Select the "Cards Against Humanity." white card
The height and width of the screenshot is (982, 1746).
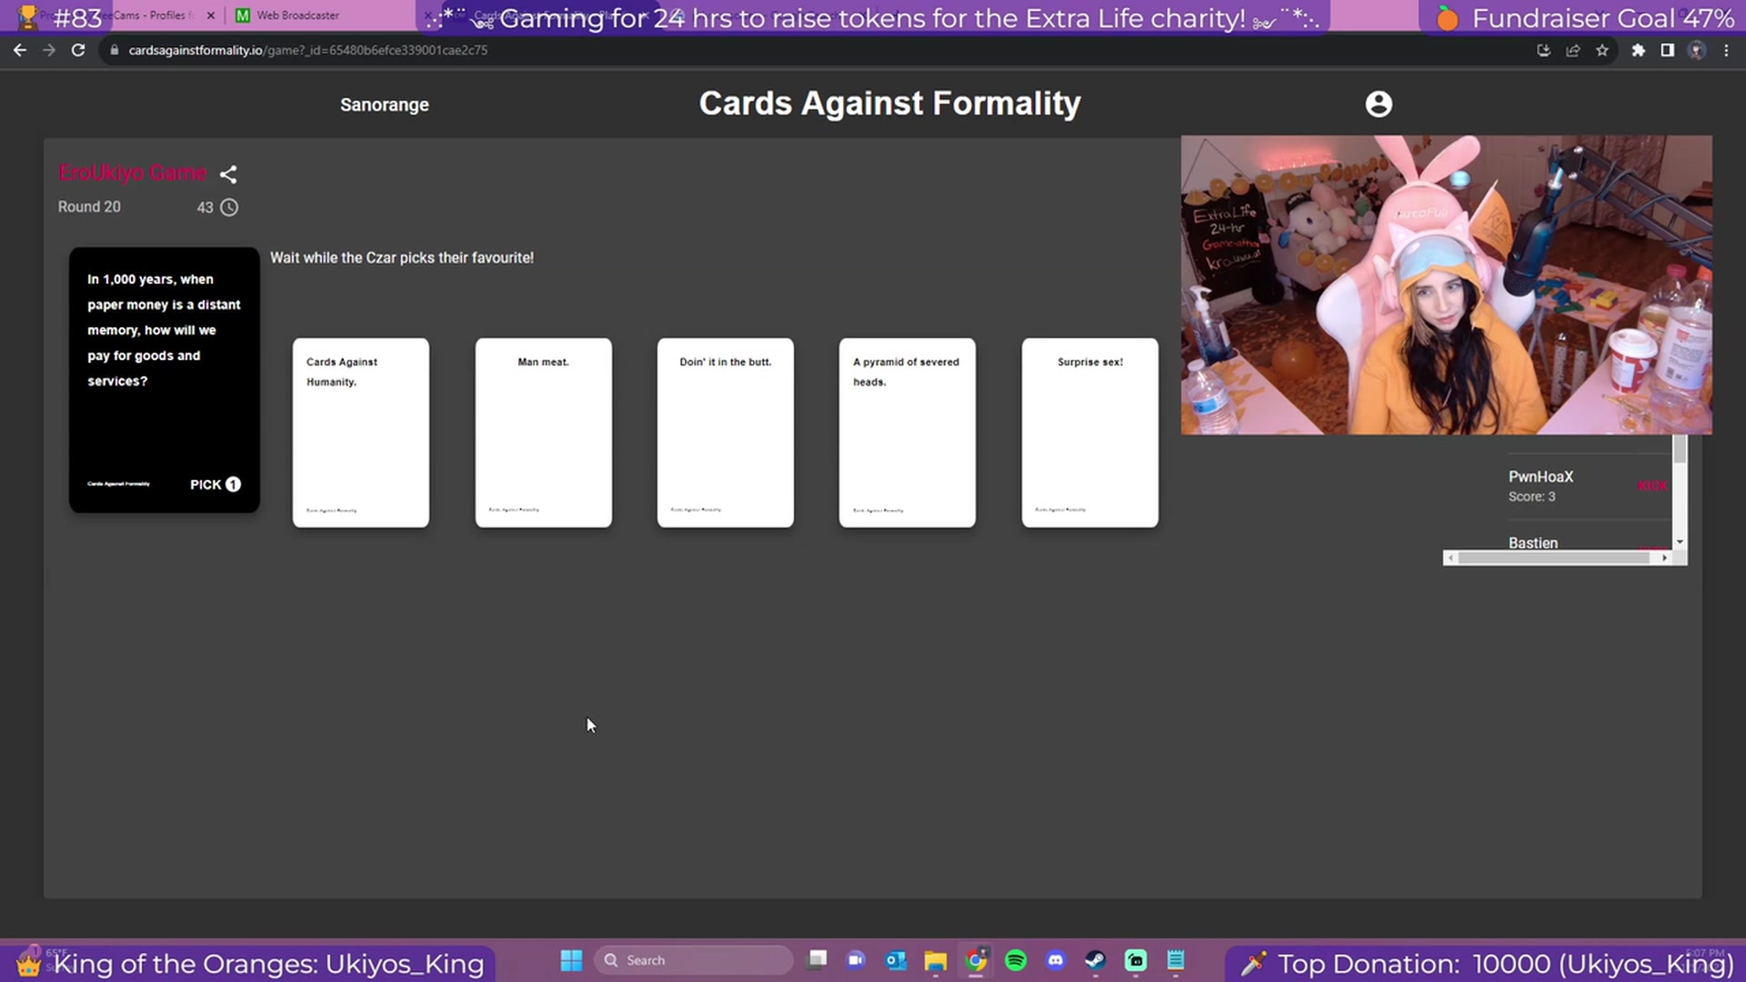click(361, 433)
